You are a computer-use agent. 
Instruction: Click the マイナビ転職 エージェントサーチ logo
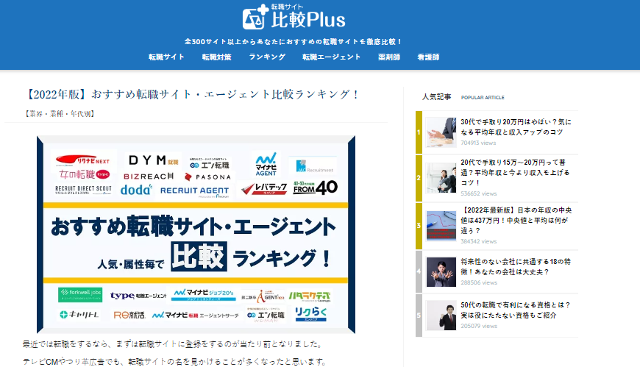pos(196,316)
